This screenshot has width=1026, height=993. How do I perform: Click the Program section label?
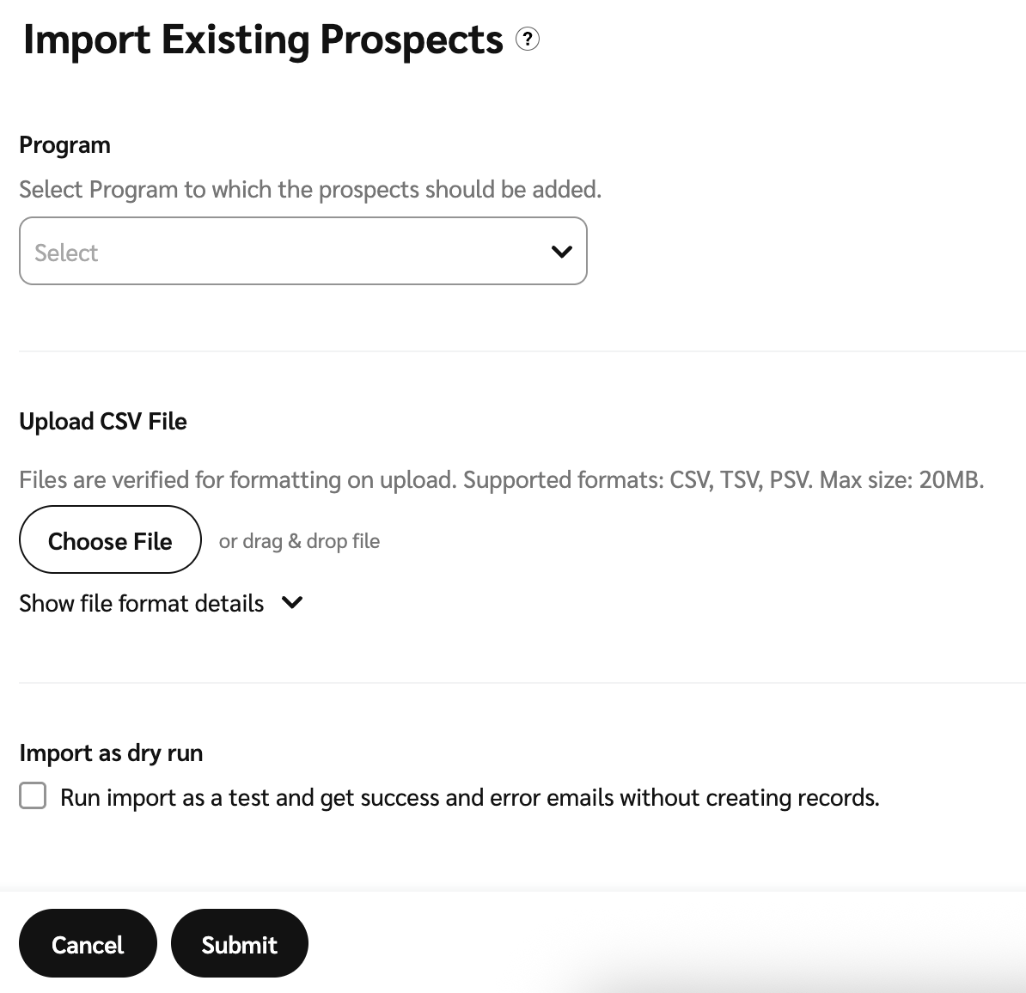[64, 145]
